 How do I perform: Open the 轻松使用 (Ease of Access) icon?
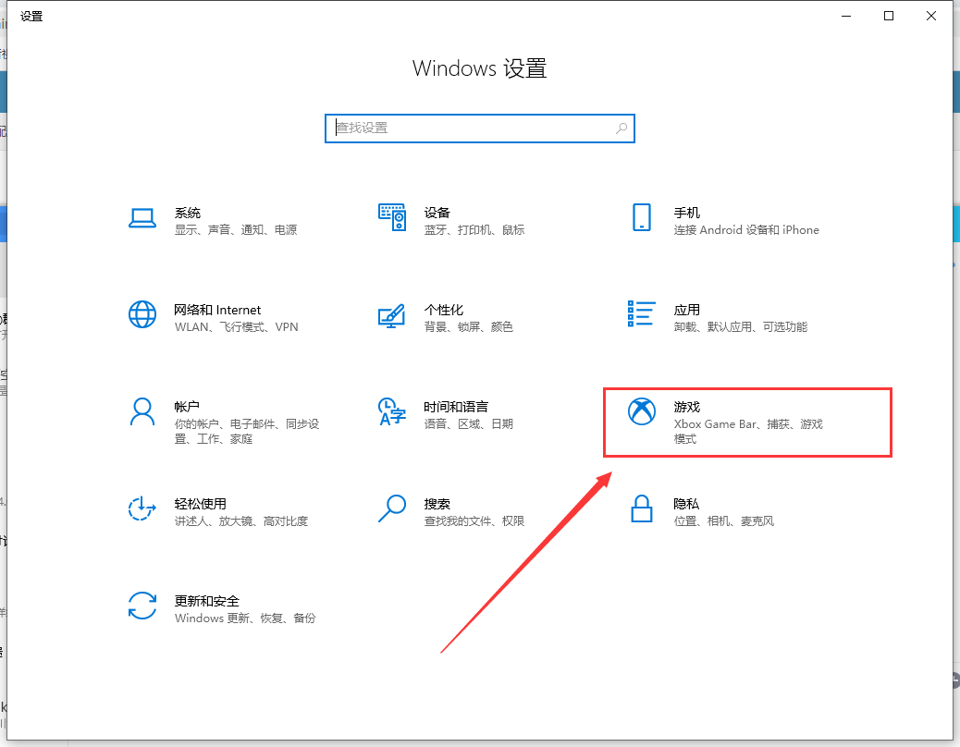142,508
